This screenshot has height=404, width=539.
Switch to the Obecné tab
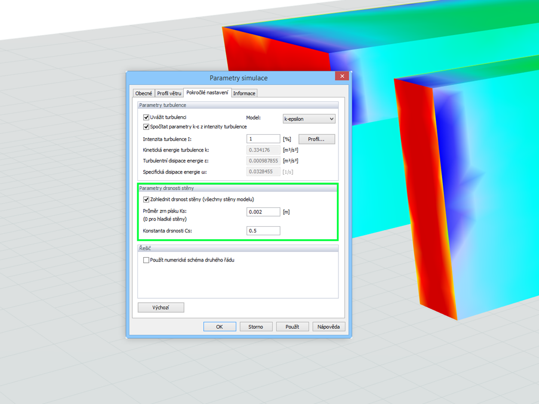click(x=143, y=93)
